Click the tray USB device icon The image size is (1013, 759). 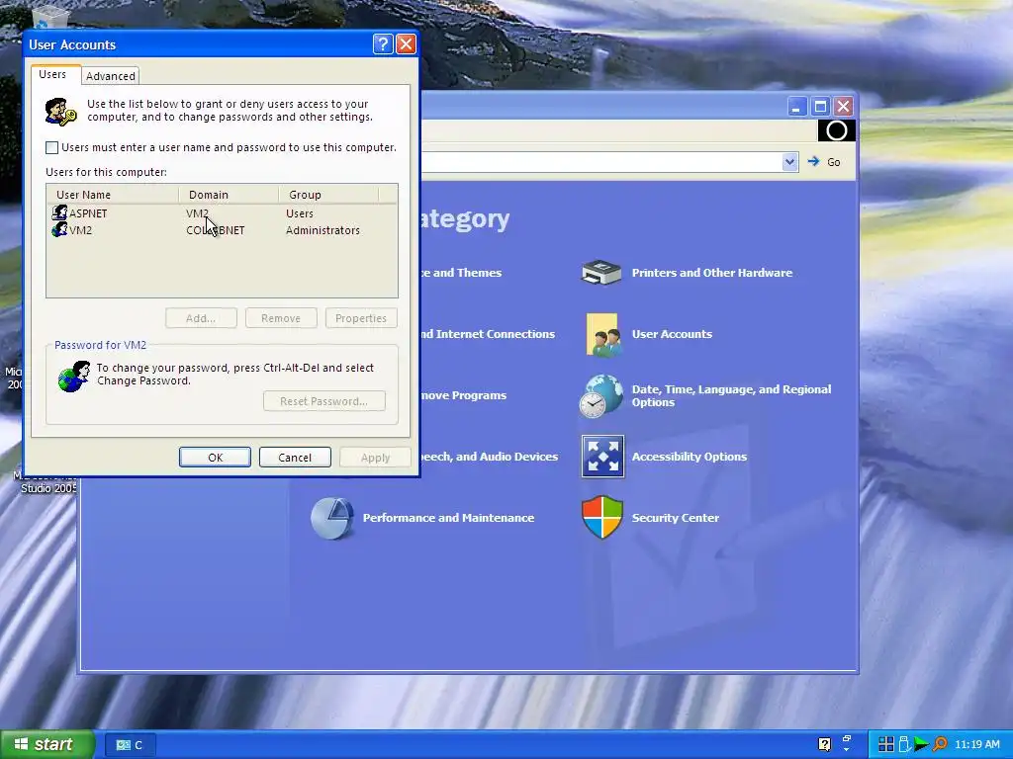(x=904, y=744)
